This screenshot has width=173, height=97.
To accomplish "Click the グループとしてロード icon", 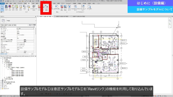I will pyautogui.click(x=83, y=8).
